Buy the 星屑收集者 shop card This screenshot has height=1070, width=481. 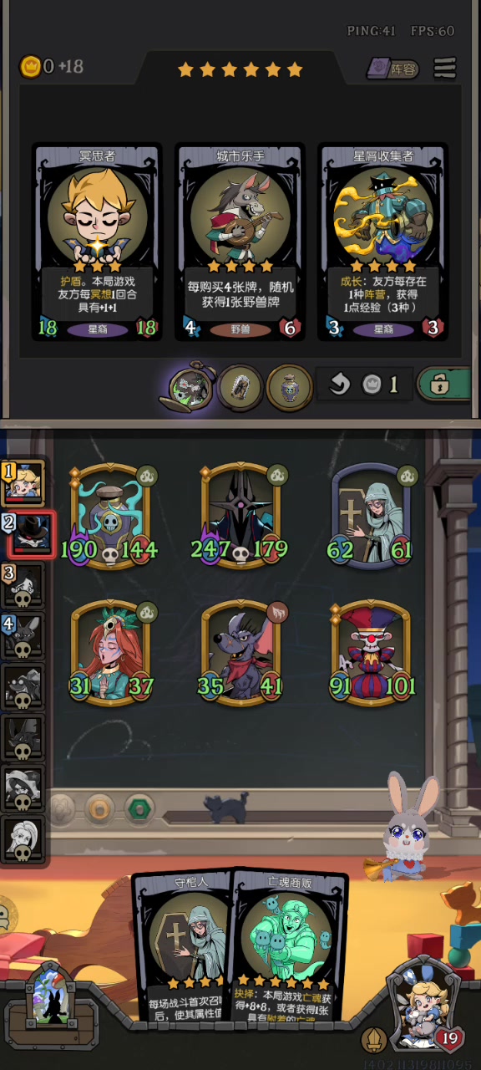[383, 242]
